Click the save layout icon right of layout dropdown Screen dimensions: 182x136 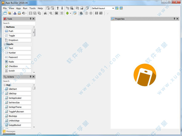point(117,8)
